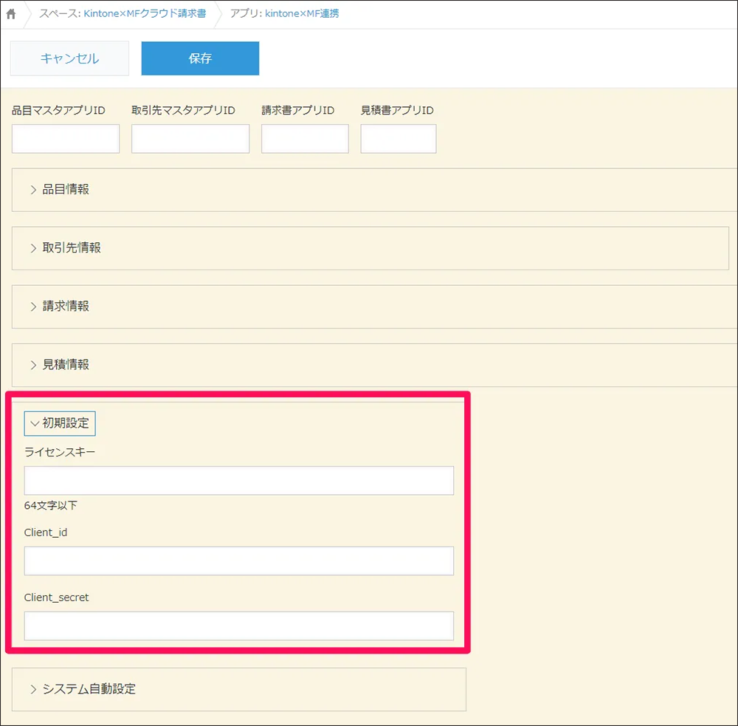Click the home icon in the breadcrumb
The height and width of the screenshot is (726, 738).
(x=11, y=14)
